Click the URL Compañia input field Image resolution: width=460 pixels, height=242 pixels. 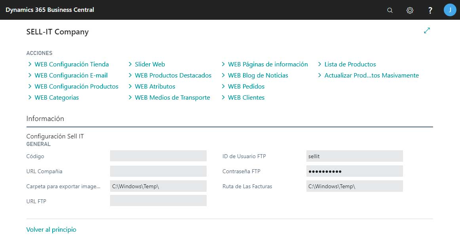158,171
